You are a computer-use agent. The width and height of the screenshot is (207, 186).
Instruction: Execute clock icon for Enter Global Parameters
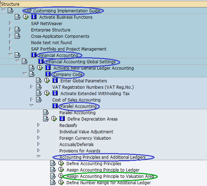point(47,81)
